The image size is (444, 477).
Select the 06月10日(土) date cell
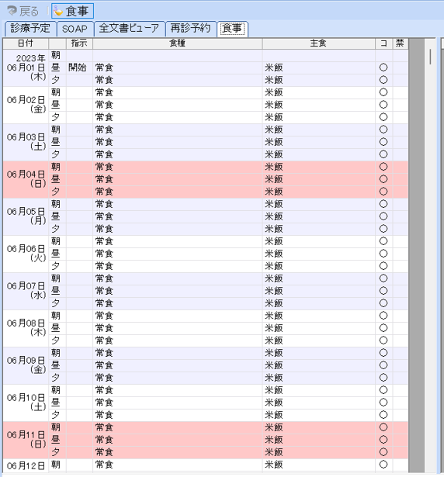26,403
